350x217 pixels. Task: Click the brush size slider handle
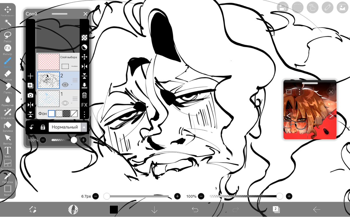click(107, 196)
